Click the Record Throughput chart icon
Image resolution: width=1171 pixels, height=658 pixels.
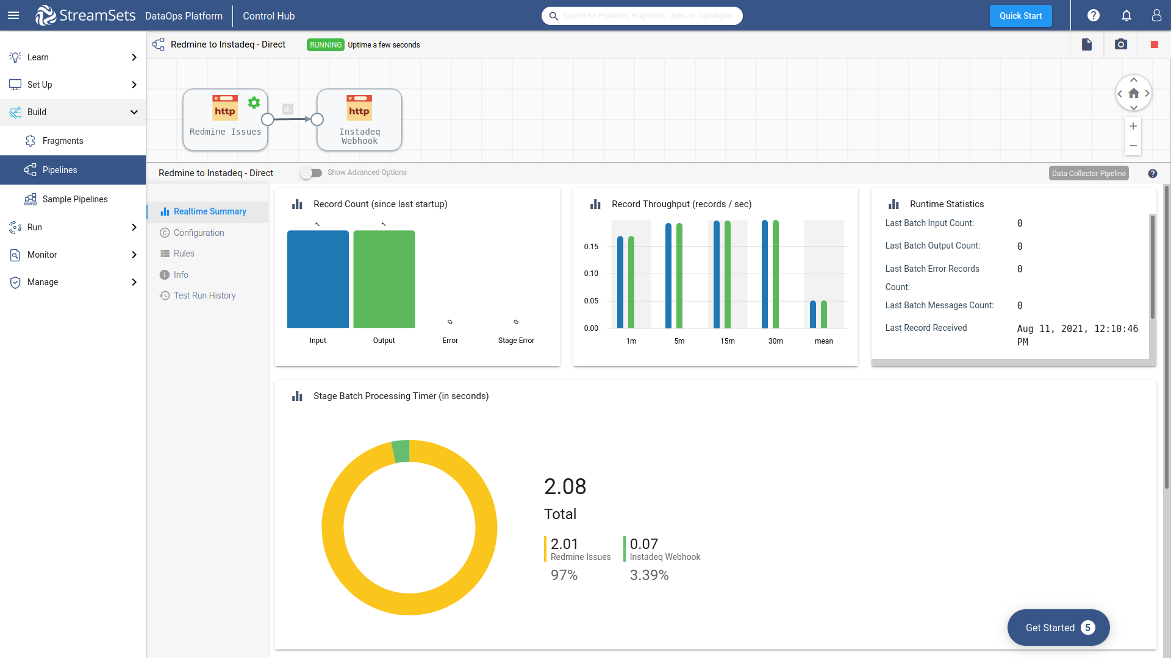click(x=595, y=204)
